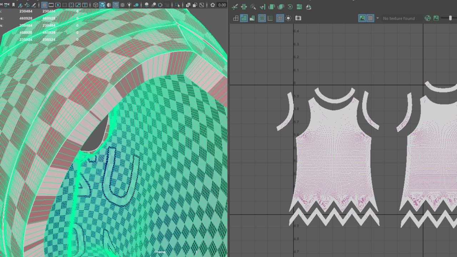This screenshot has width=457, height=257.
Task: Toggle shell borders display in UV editor
Action: pos(270,18)
